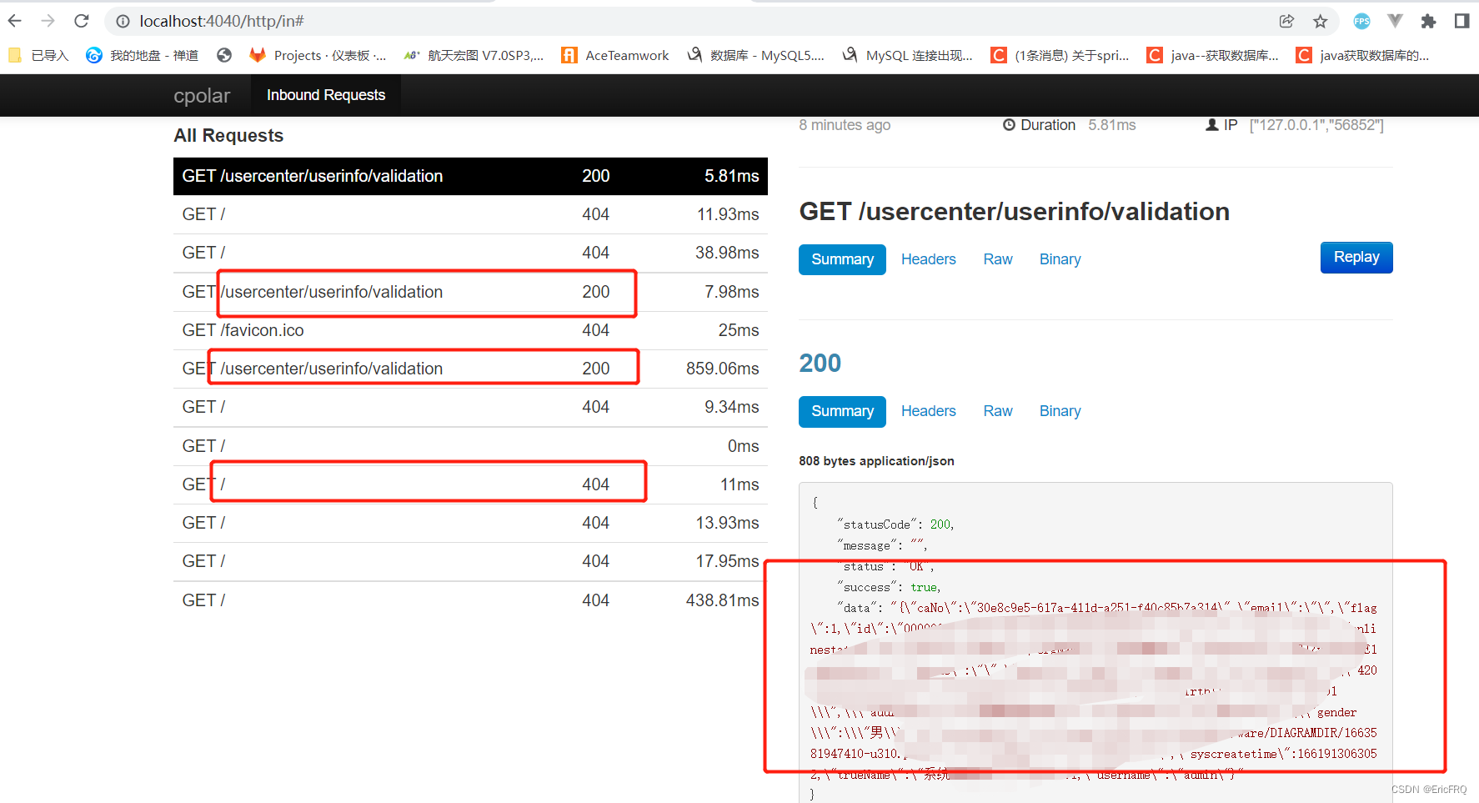Click the Duration clock icon
This screenshot has height=803, width=1479.
point(1009,125)
